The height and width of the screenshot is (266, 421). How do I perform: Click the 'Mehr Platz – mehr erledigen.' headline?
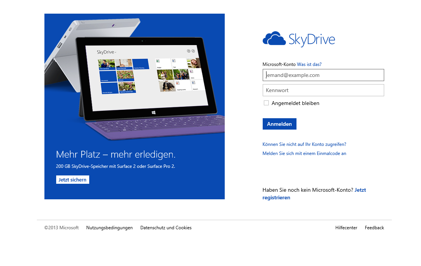[116, 154]
